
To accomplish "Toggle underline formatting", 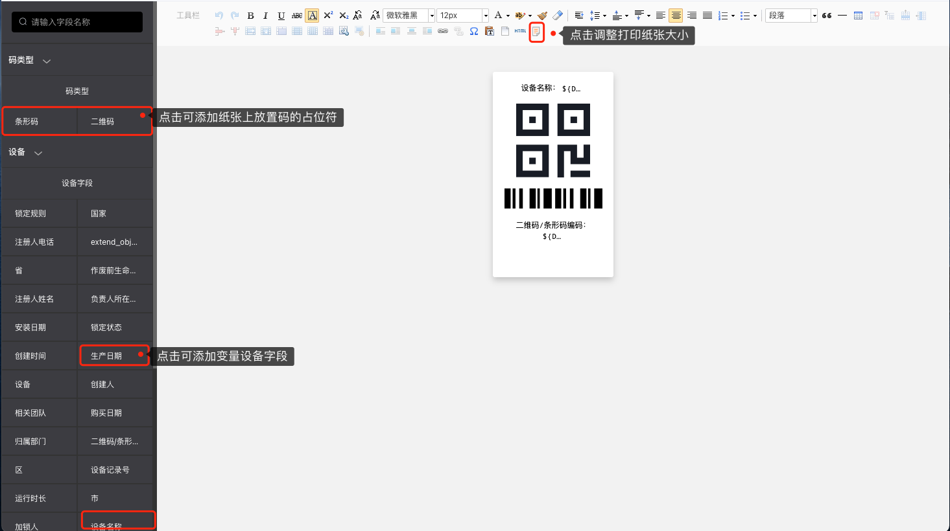I will click(281, 16).
